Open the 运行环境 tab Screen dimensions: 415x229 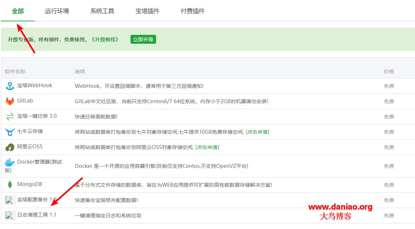pyautogui.click(x=57, y=11)
